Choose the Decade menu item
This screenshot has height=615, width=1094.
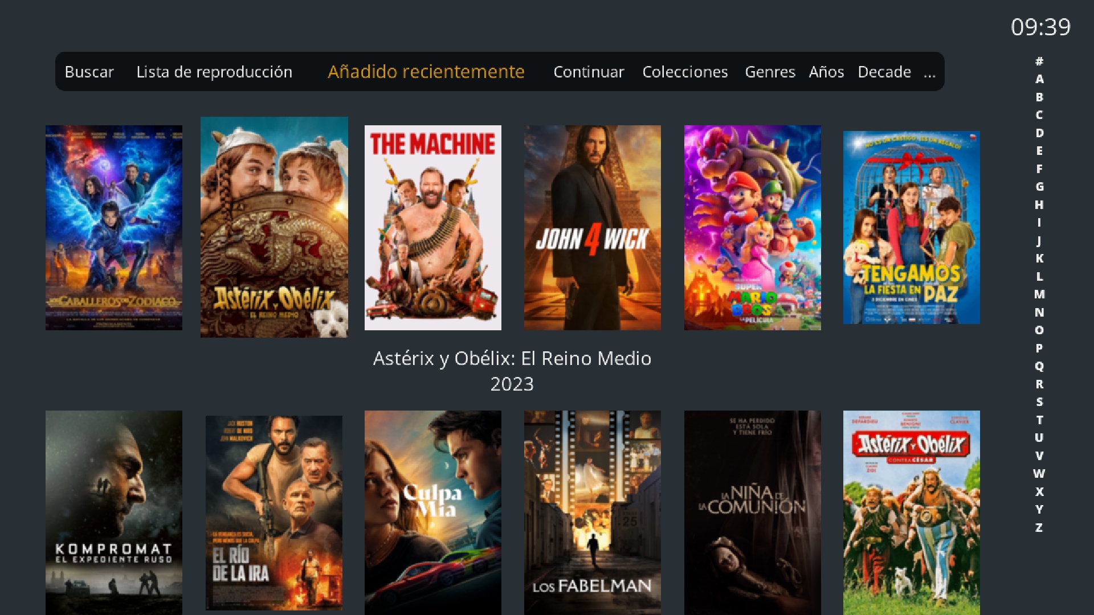pos(884,72)
